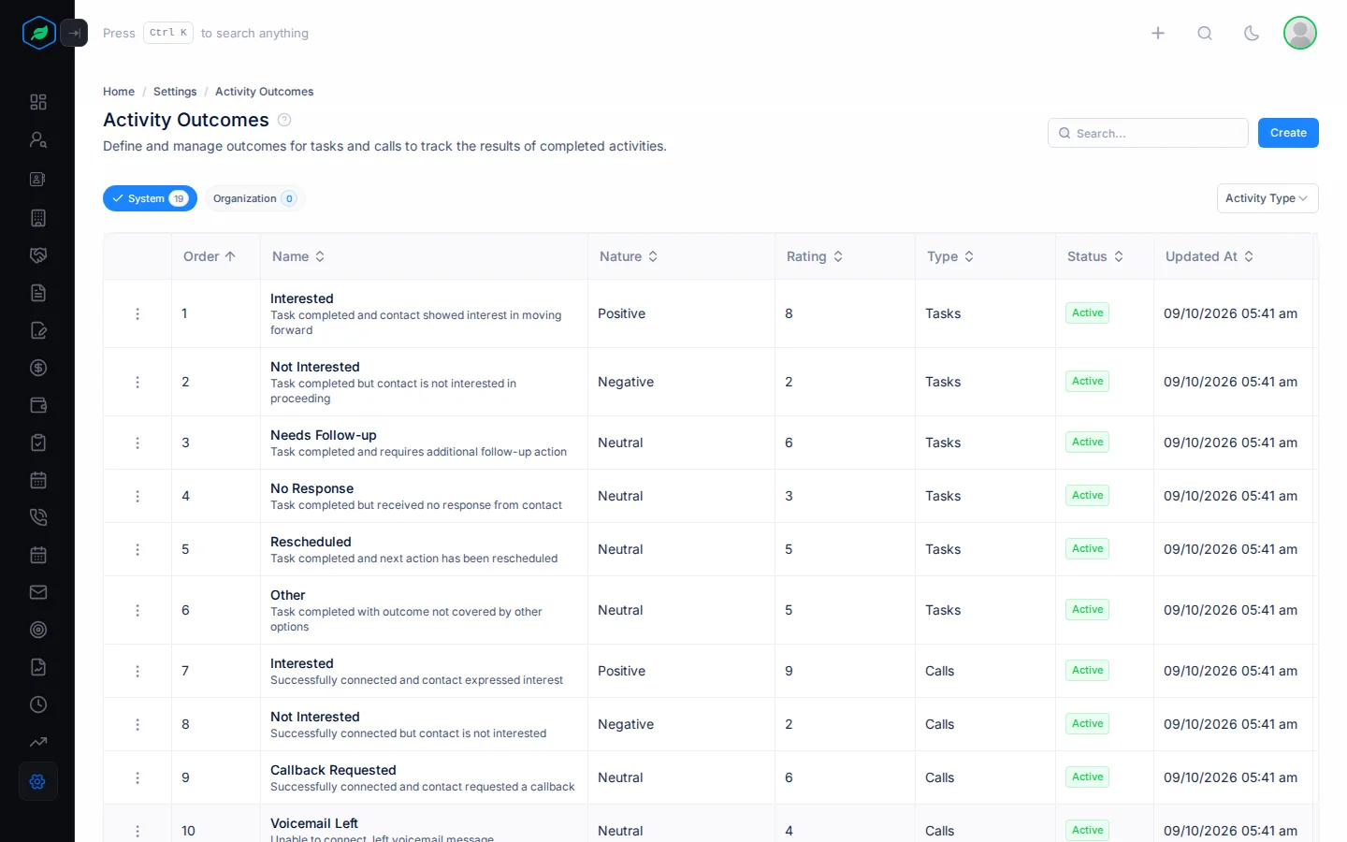Open the user search icon in sidebar
The height and width of the screenshot is (842, 1347).
(x=38, y=139)
